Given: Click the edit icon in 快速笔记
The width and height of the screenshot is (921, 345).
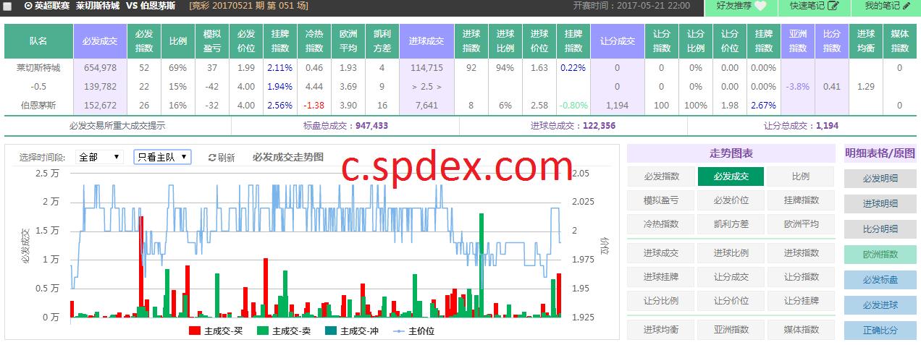Looking at the screenshot, I should tap(833, 6).
